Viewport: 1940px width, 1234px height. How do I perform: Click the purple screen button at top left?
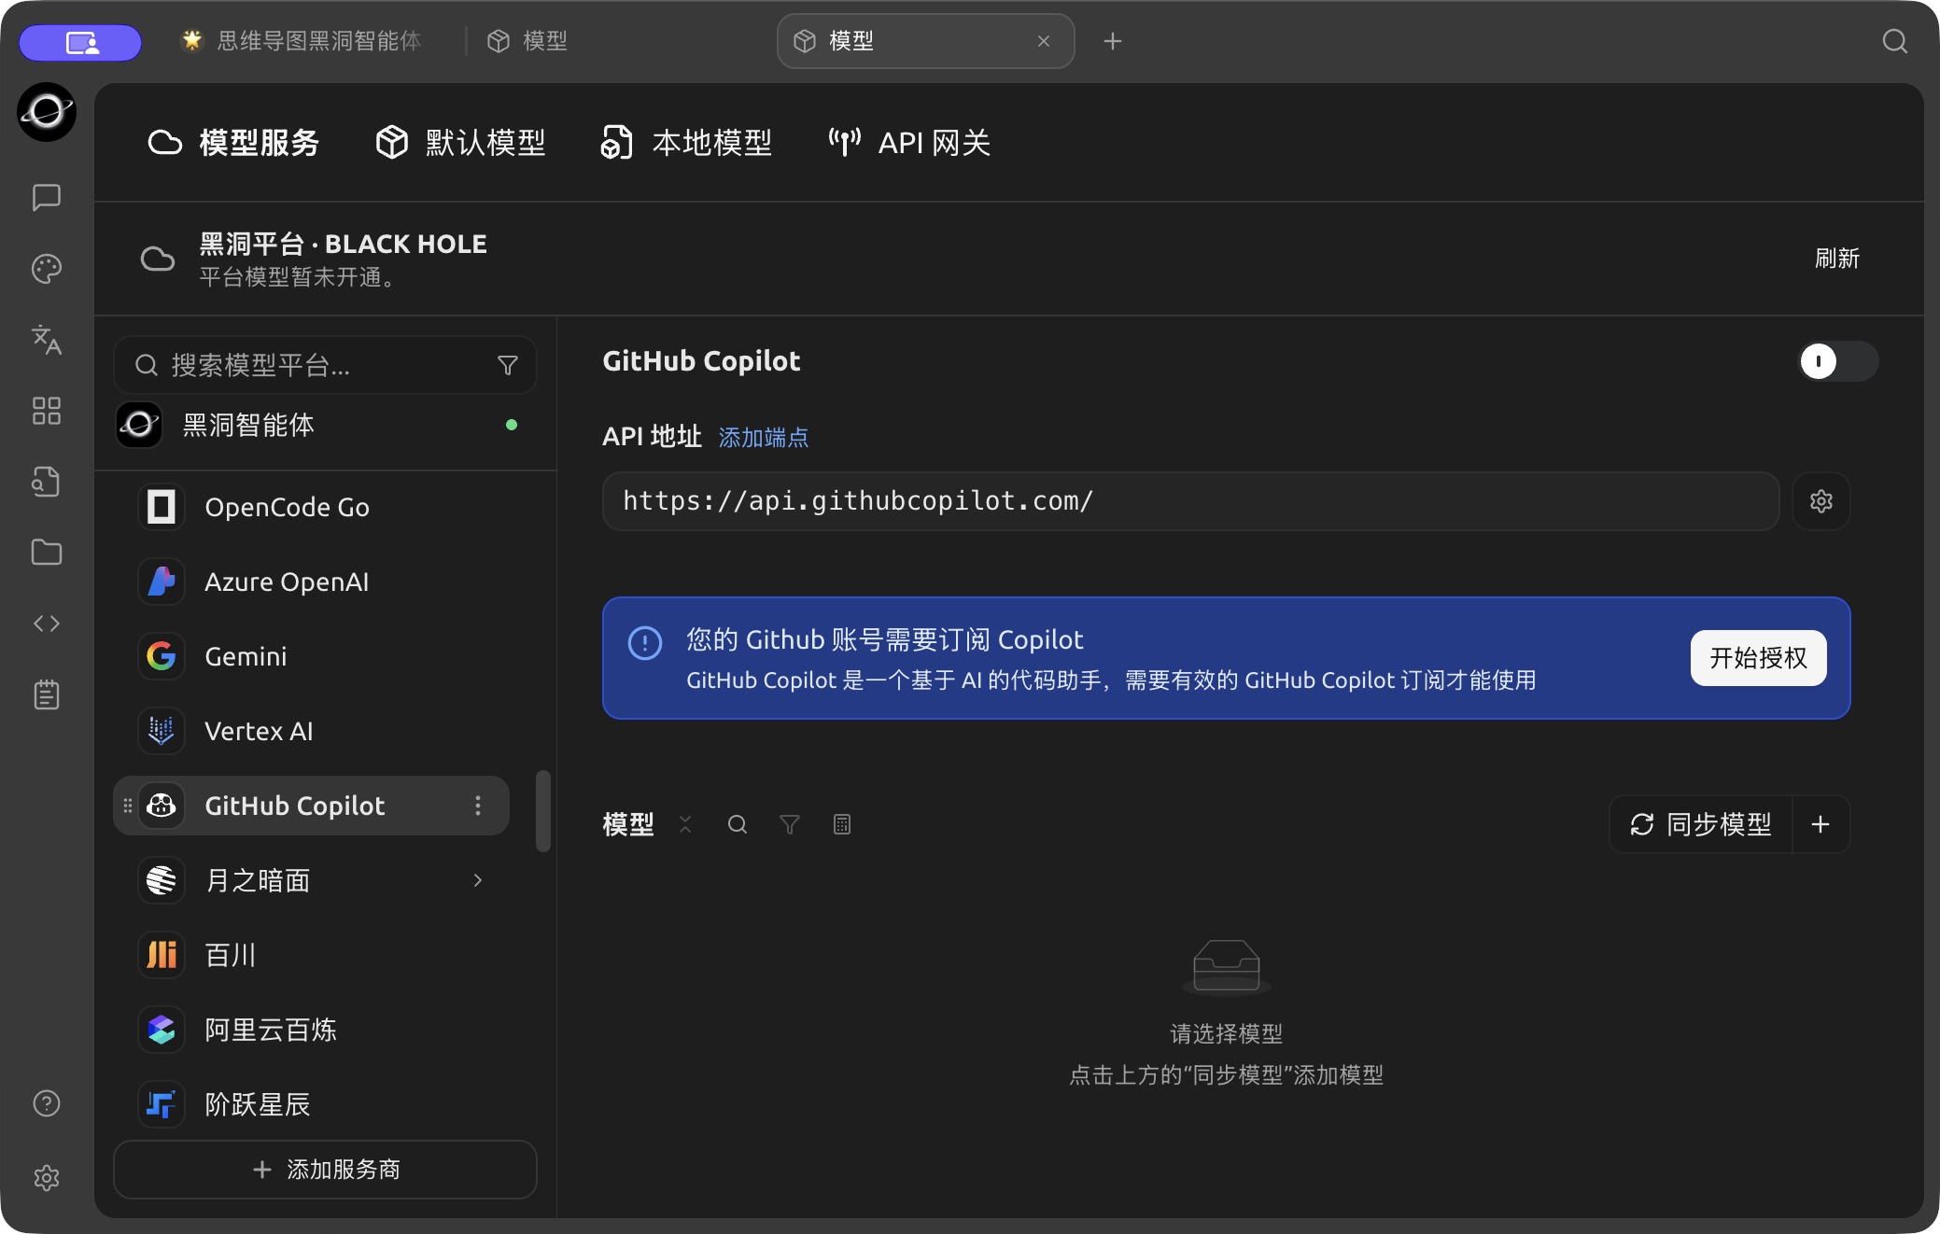[x=80, y=42]
